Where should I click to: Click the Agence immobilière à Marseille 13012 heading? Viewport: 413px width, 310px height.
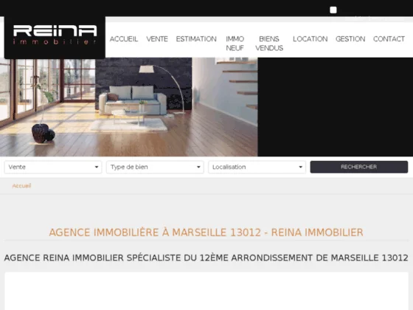[206, 232]
